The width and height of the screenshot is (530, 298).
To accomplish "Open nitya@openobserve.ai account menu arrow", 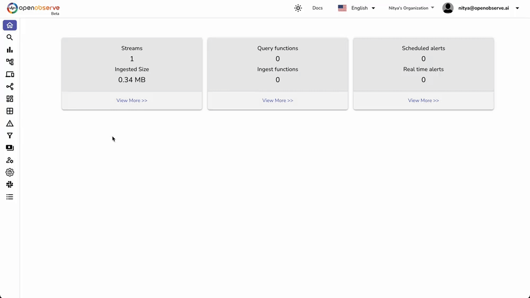I will (517, 8).
